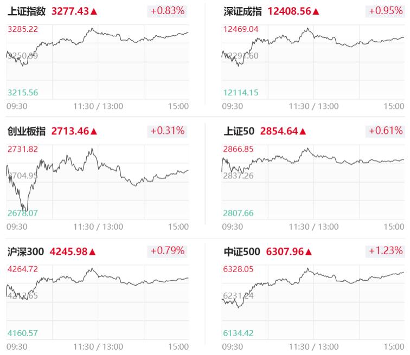Click the +0.31% change badge
The height and width of the screenshot is (355, 410).
(x=167, y=131)
